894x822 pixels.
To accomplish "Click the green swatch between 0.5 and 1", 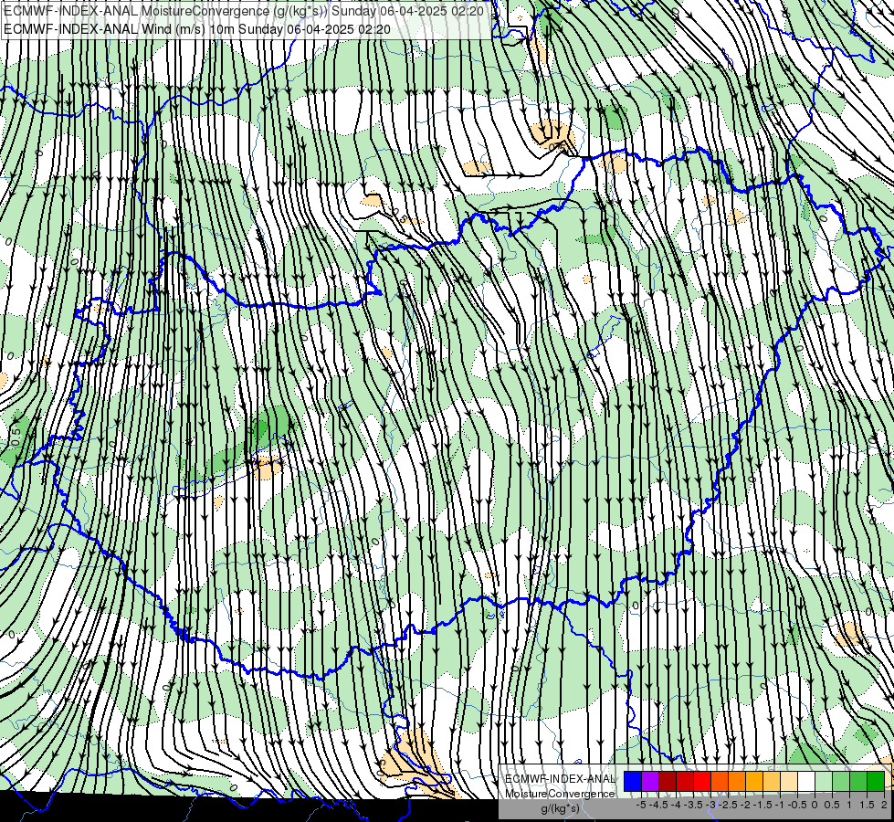I will point(841,782).
